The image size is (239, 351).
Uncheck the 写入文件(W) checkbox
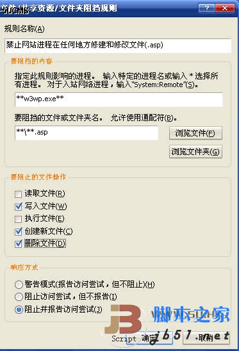18,206
